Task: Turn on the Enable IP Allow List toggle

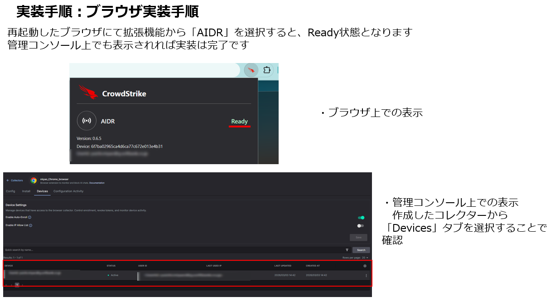Action: [361, 225]
